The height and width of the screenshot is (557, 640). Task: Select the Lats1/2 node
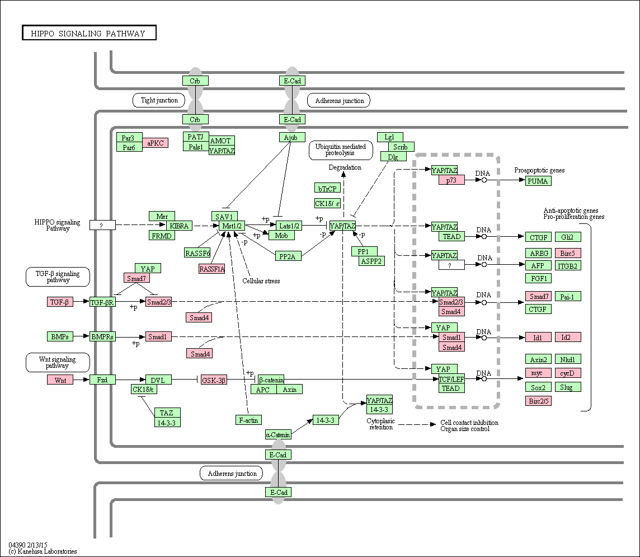pos(289,226)
